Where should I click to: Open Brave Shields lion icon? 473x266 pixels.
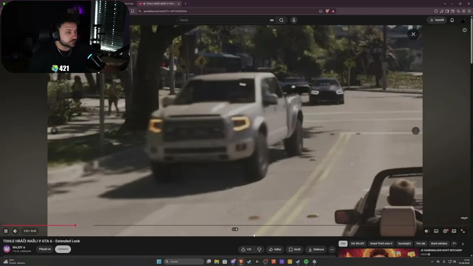point(327,11)
